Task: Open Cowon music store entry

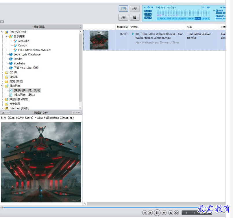Action: click(x=23, y=45)
